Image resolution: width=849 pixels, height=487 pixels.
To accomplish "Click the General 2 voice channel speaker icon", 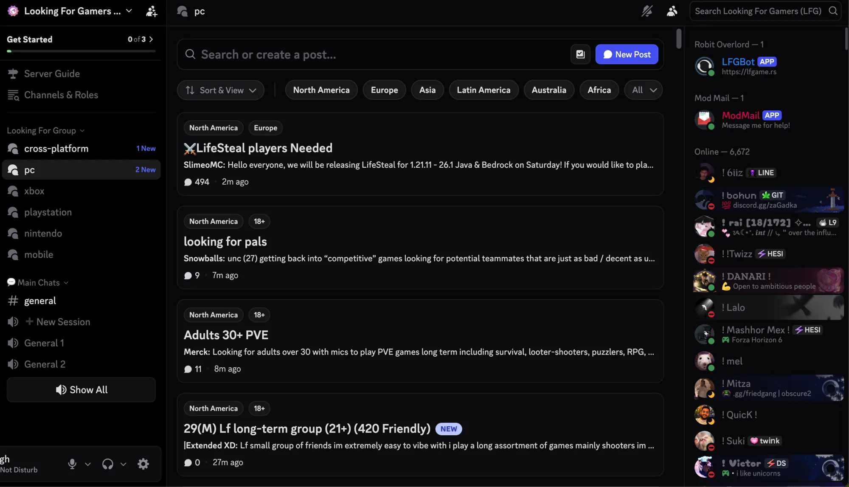I will pyautogui.click(x=13, y=364).
